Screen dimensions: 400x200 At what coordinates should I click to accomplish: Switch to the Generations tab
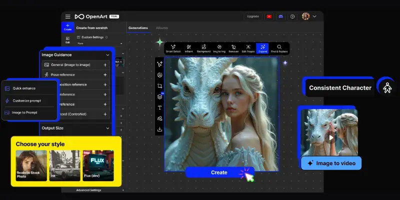point(138,28)
